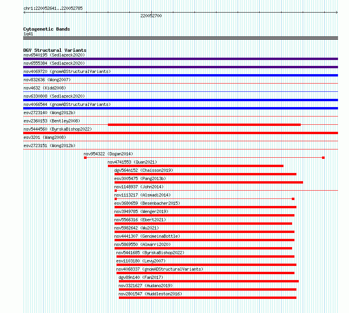Image resolution: width=349 pixels, height=313 pixels.
Task: Click the purple nsv6555384 variant bar
Action: [x=180, y=67]
